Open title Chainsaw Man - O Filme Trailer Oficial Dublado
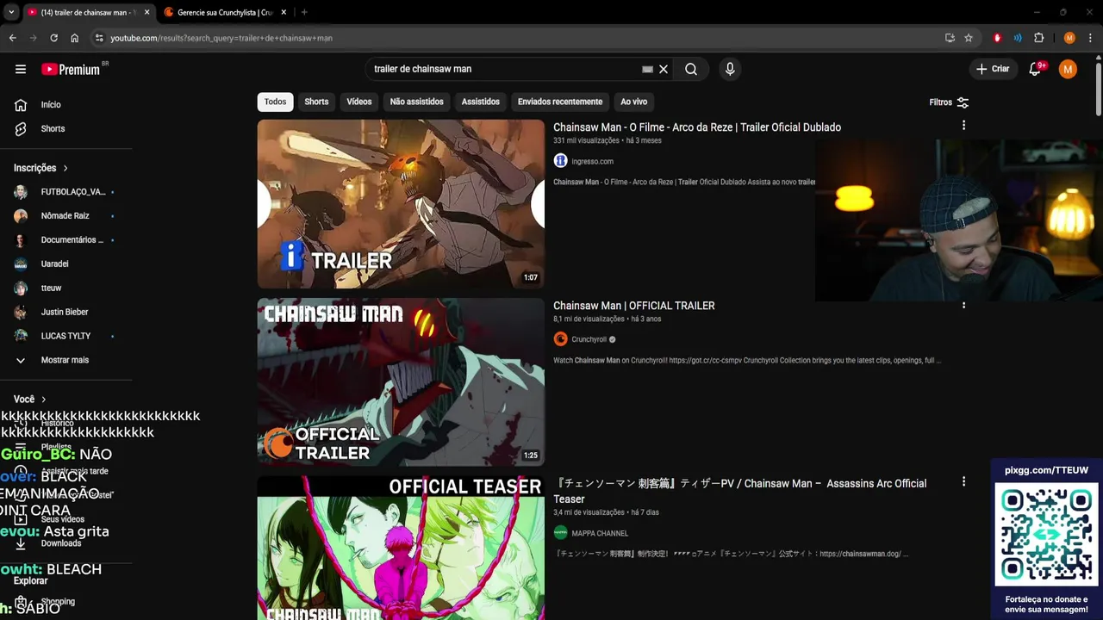This screenshot has width=1103, height=620. tap(697, 127)
